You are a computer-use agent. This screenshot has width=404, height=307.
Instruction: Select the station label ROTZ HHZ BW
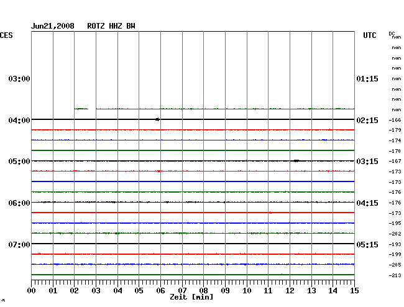(111, 26)
